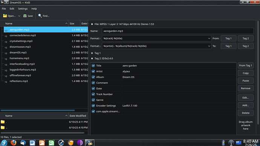Click the V2 tag icon of reflections.mp3
Screen dimensions: 260x146
(6, 82)
